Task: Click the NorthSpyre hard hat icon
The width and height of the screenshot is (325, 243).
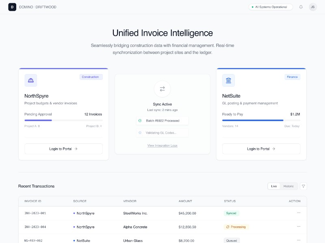Action: pyautogui.click(x=31, y=80)
